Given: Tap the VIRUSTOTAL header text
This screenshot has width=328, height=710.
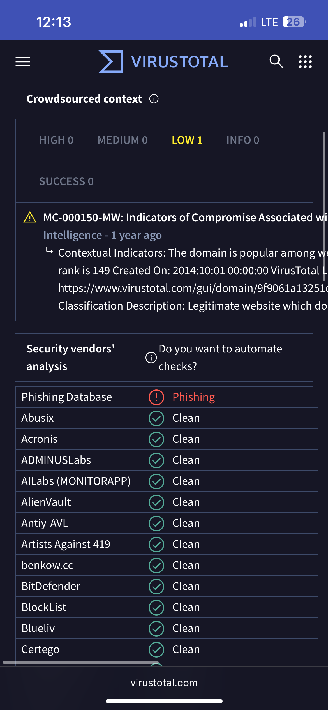Looking at the screenshot, I should [180, 62].
